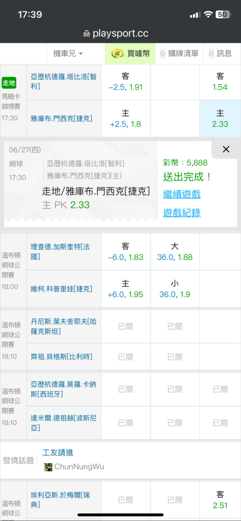Open 購牌清單 purchase list tab
This screenshot has width=241, height=521.
pyautogui.click(x=179, y=54)
